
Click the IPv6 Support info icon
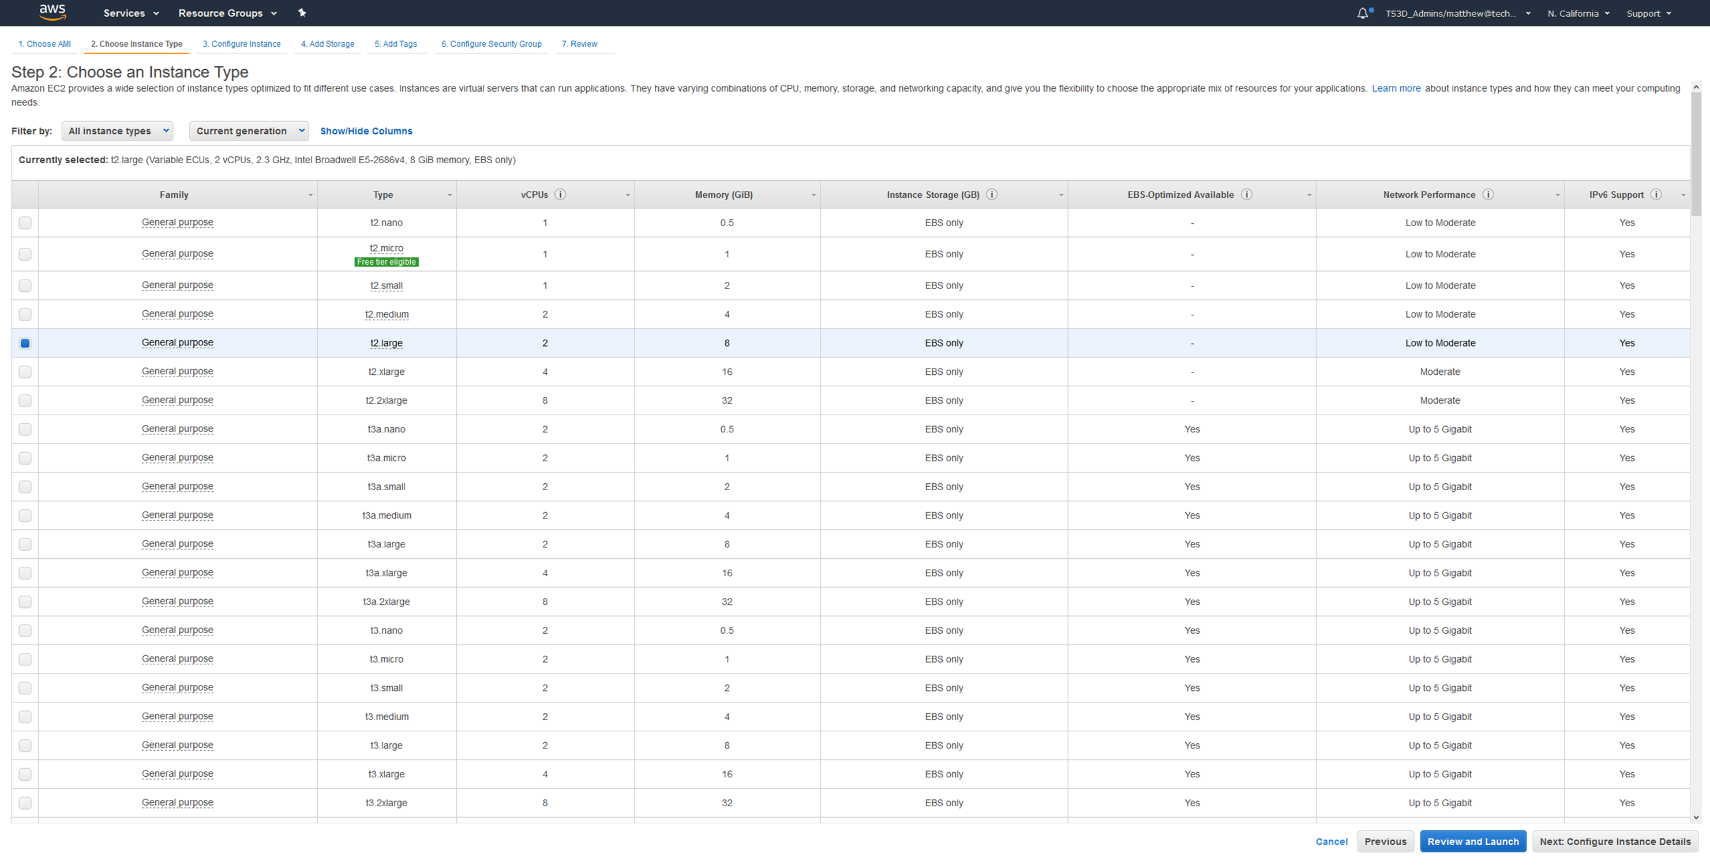click(x=1656, y=194)
